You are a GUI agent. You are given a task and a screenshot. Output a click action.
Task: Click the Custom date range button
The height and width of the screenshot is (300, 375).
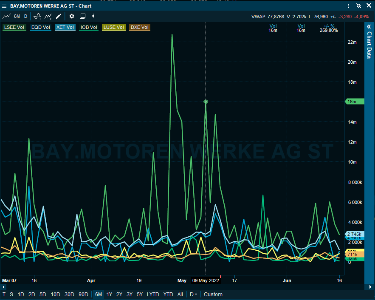pyautogui.click(x=213, y=294)
